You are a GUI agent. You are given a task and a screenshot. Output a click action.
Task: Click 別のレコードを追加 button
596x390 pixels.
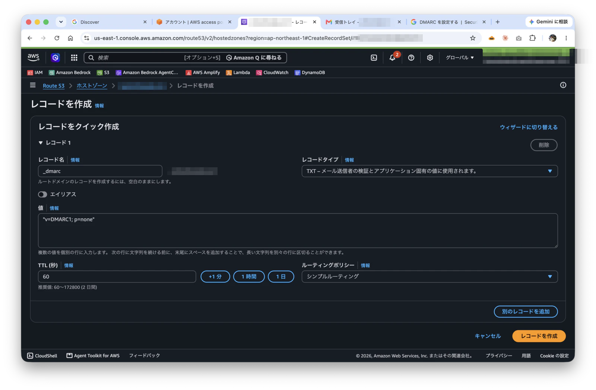pos(526,311)
